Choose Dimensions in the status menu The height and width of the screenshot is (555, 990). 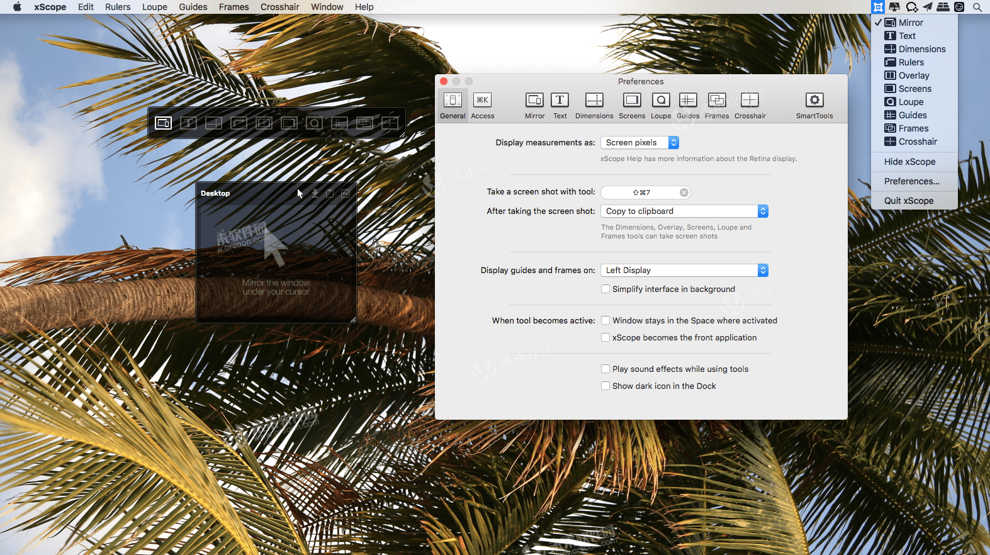(914, 49)
